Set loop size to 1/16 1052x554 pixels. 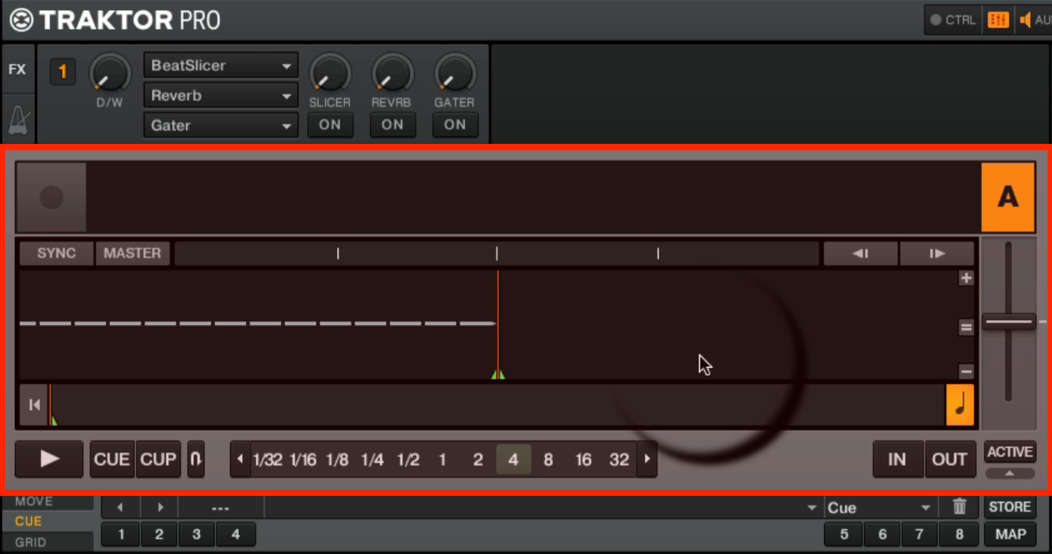tap(302, 460)
